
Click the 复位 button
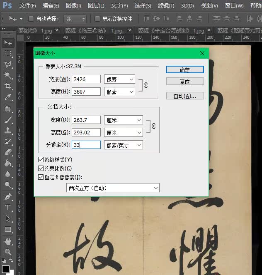pyautogui.click(x=185, y=82)
